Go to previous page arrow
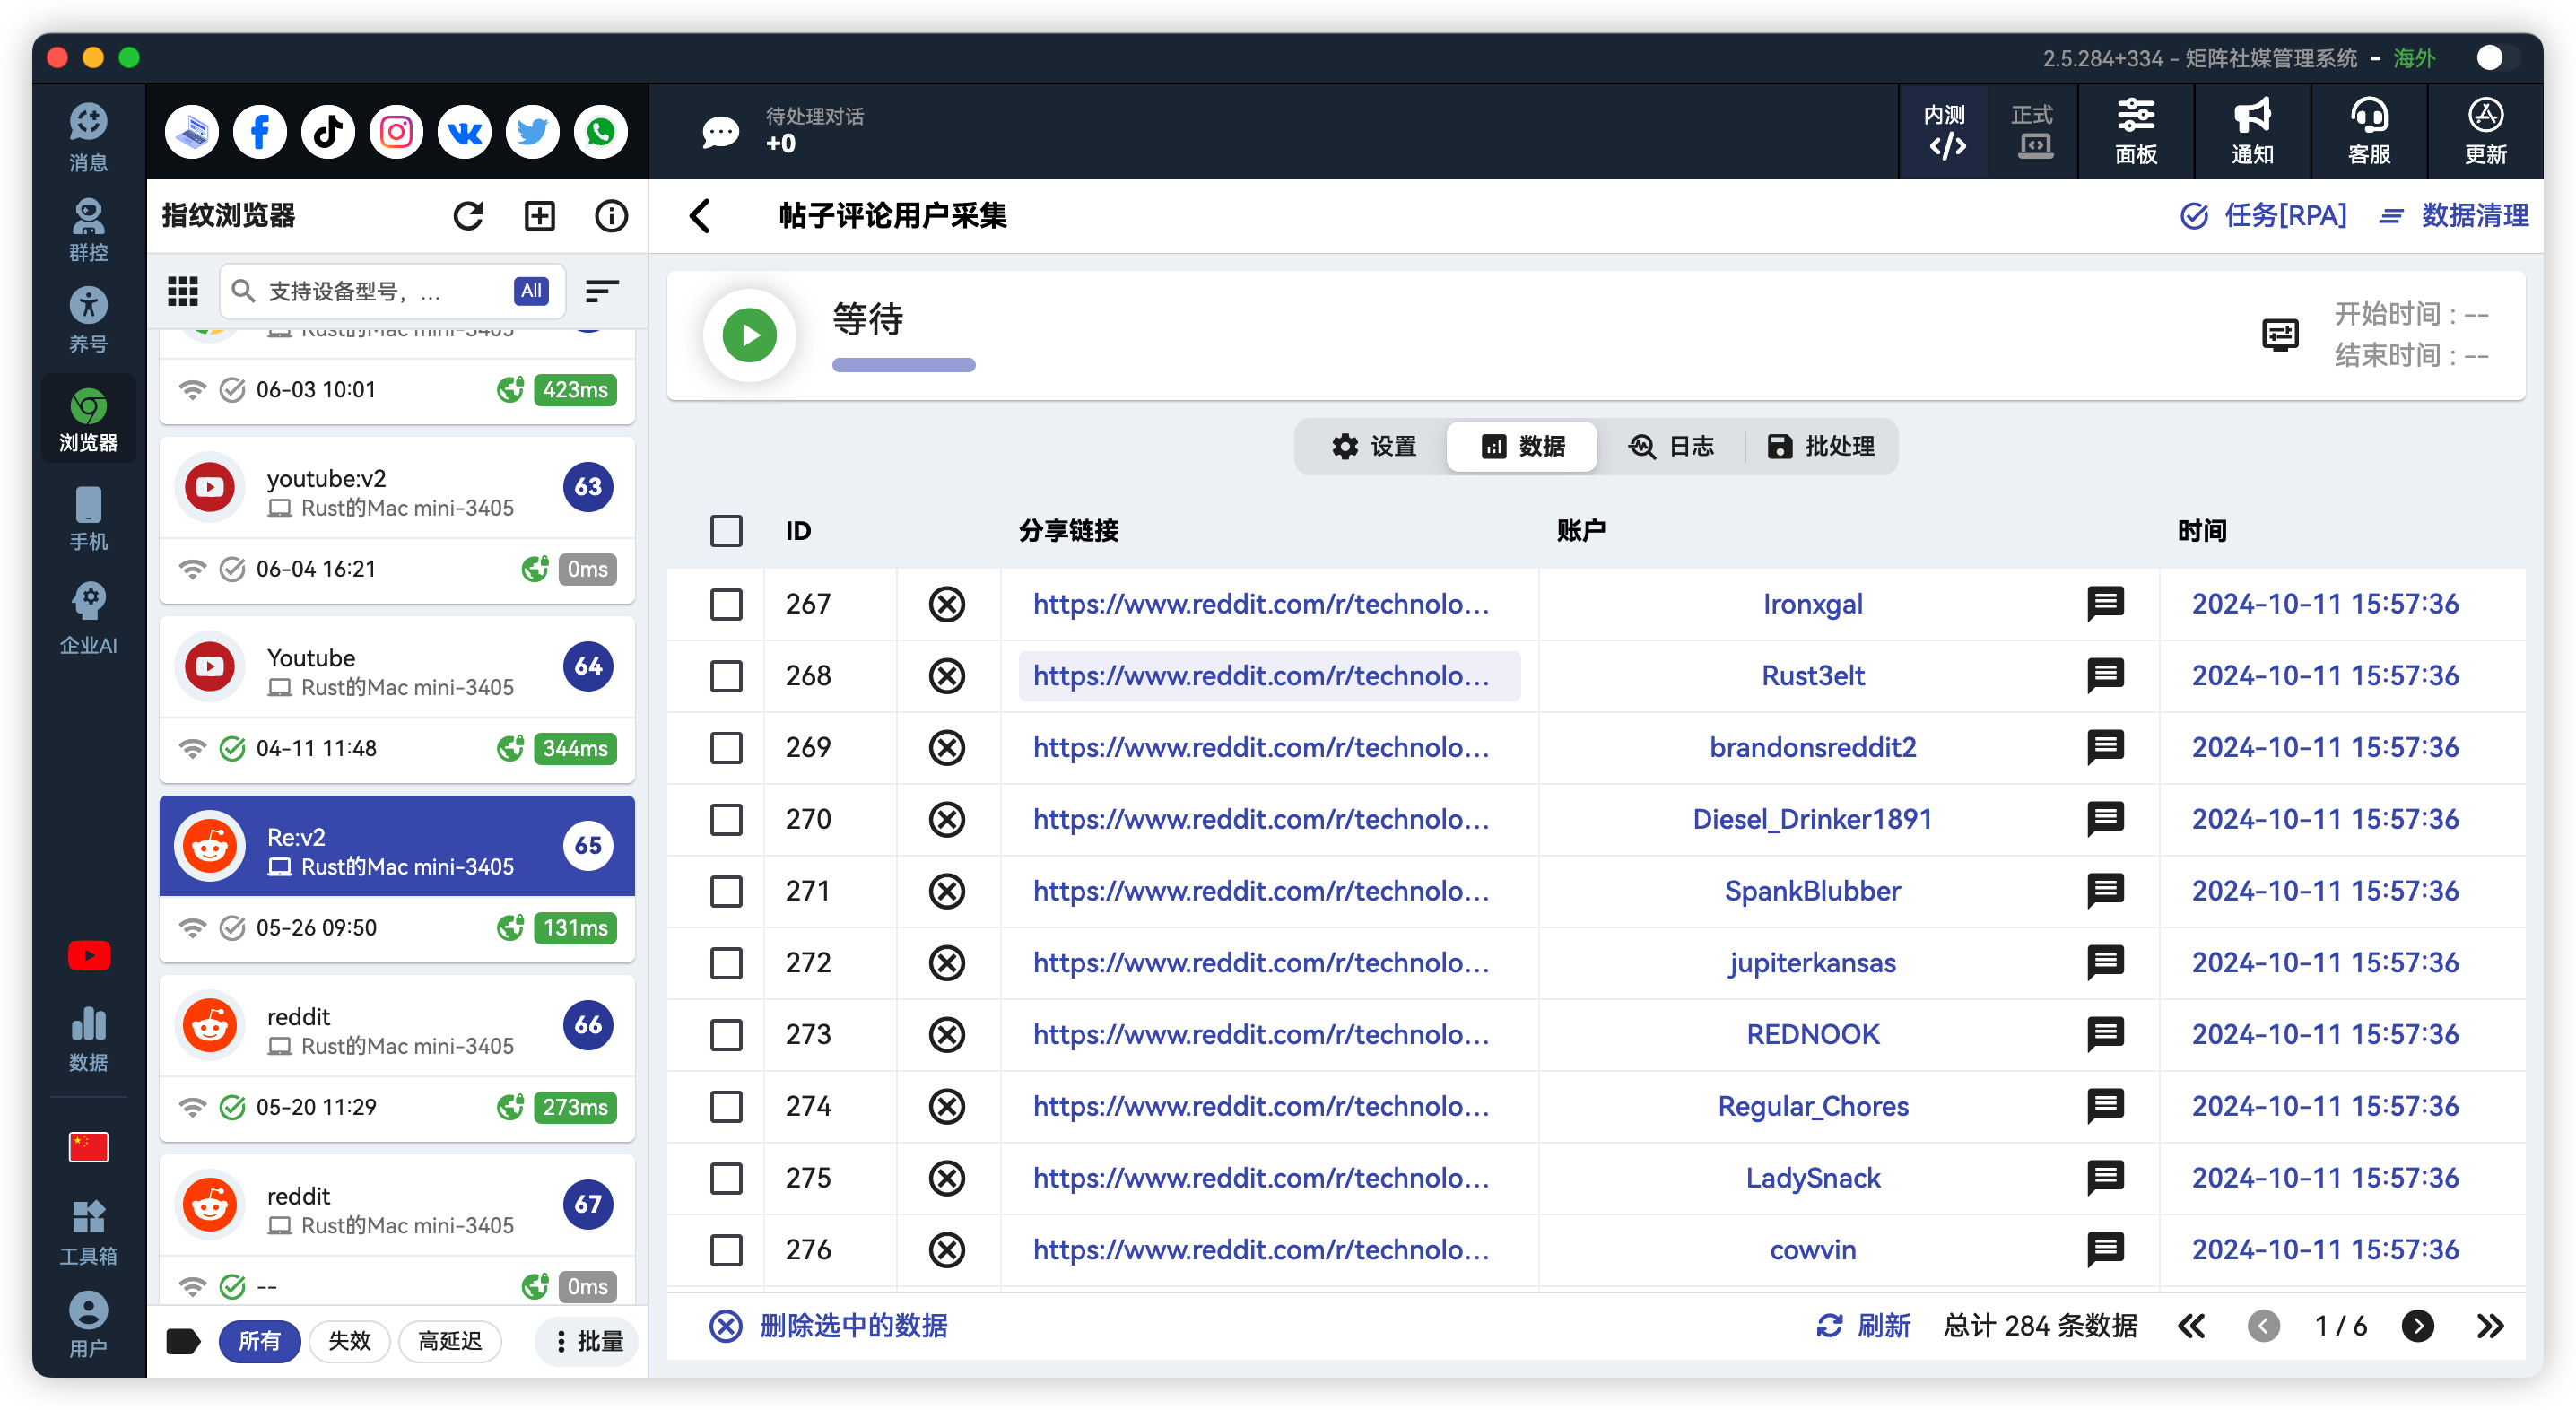2576x1410 pixels. [x=2263, y=1326]
